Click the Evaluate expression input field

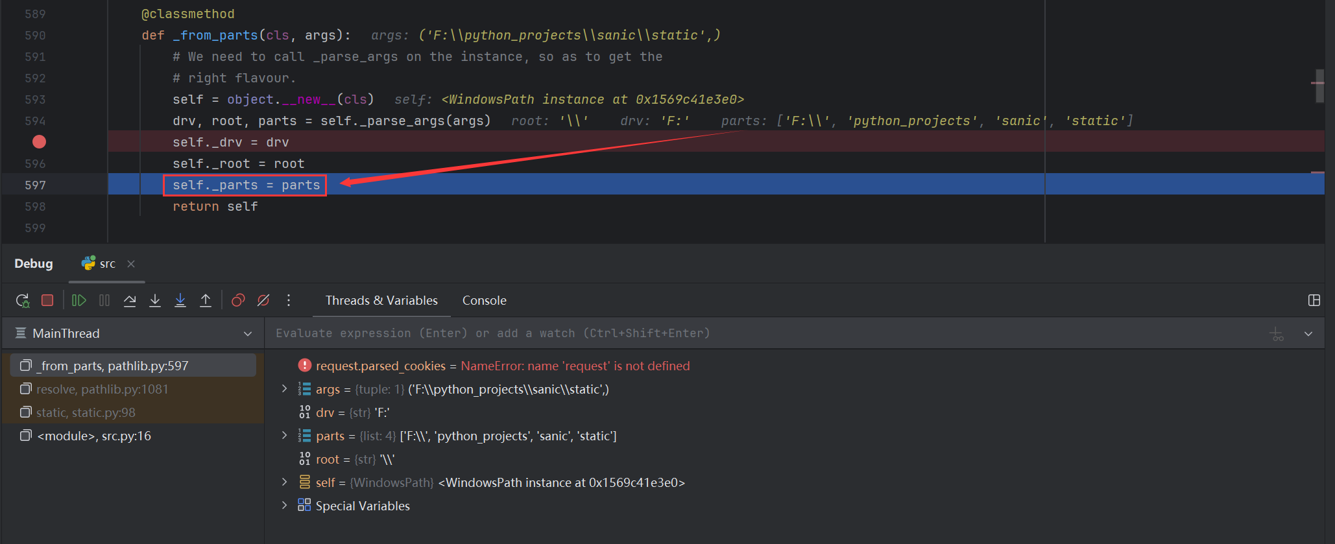coord(765,333)
